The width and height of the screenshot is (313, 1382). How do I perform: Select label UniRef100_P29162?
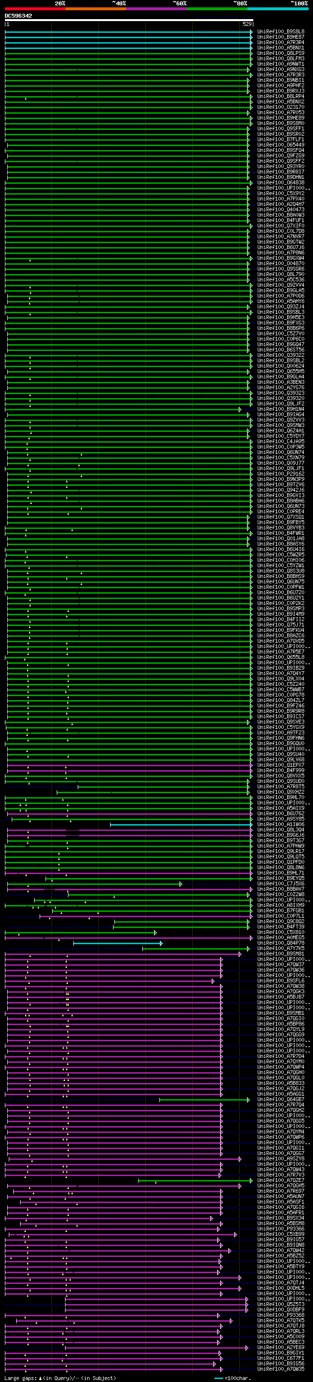281,474
